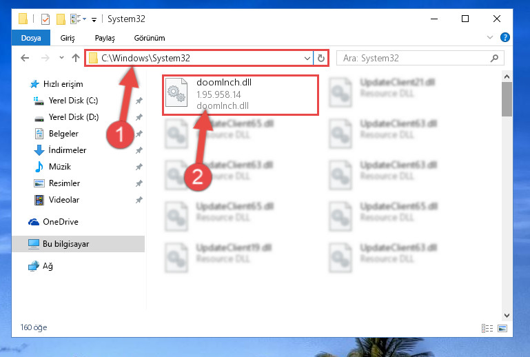The width and height of the screenshot is (530, 357).
Task: Click the search magnifier icon
Action: (494, 58)
